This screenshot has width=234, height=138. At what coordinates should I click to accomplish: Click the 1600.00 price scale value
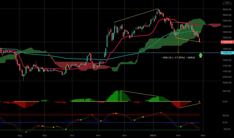click(x=227, y=15)
